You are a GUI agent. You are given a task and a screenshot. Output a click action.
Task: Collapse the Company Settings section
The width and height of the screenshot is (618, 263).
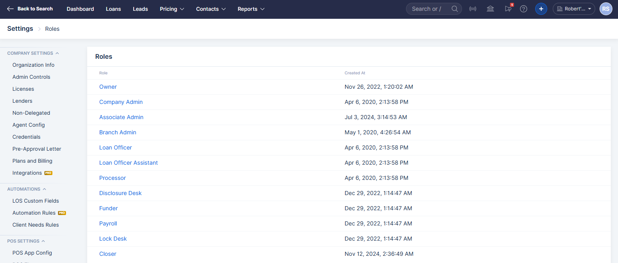[x=33, y=53]
